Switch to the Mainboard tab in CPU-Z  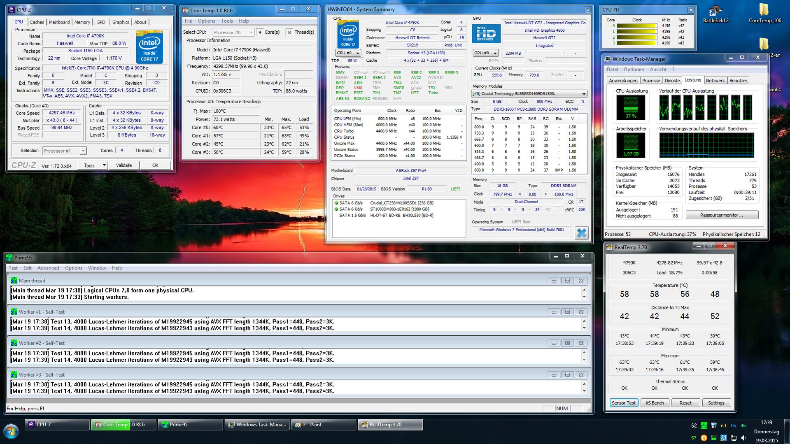pyautogui.click(x=59, y=22)
